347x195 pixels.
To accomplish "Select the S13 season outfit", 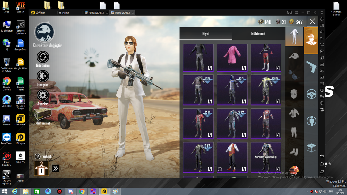I will coord(198,158).
